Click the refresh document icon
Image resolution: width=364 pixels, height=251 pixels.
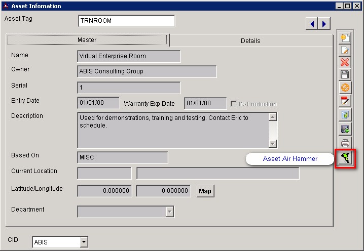[345, 115]
